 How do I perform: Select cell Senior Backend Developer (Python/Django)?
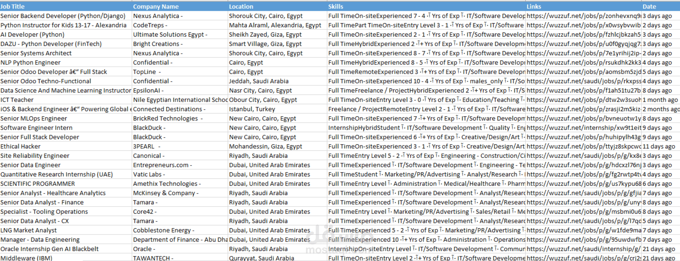pos(66,16)
